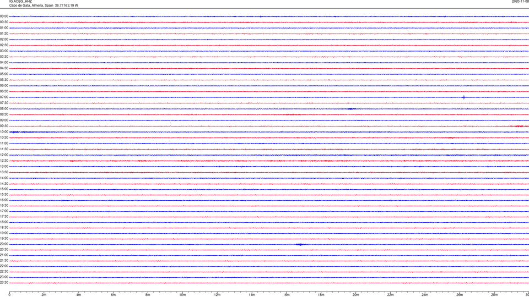Click the 04:00 time label

pos(4,63)
